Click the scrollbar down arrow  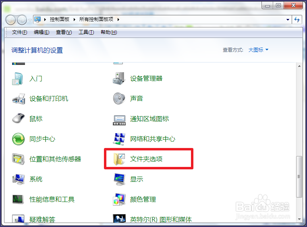point(299,219)
